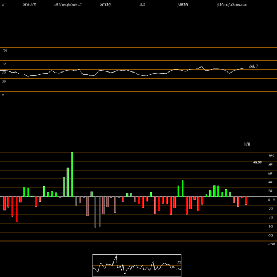Click the MR axis 40 label
The image size is (277, 277).
click(x=270, y=182)
